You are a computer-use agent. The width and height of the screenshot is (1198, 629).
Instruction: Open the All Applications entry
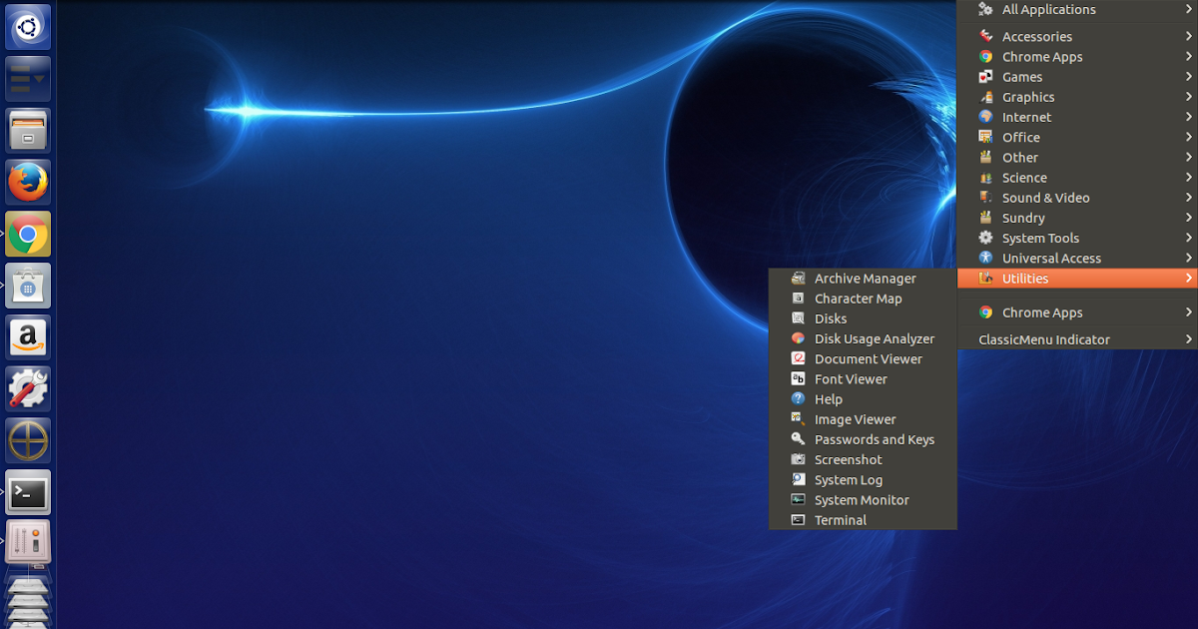pos(1048,10)
